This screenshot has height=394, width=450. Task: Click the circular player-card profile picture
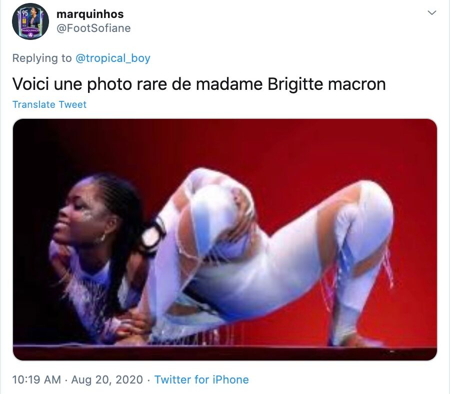coord(30,21)
